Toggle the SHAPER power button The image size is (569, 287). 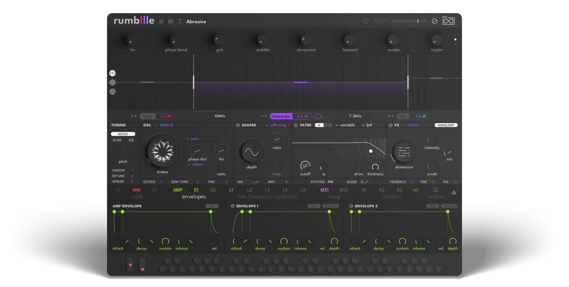pyautogui.click(x=238, y=125)
